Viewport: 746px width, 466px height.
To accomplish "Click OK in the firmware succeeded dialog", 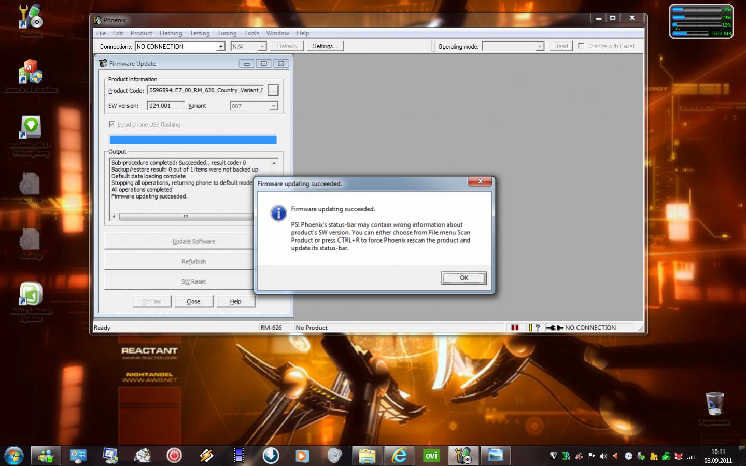I will (x=464, y=278).
